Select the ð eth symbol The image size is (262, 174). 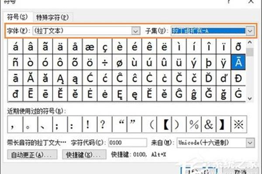point(238,47)
